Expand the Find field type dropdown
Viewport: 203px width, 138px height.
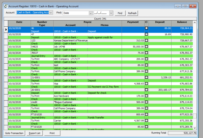(x=90, y=13)
